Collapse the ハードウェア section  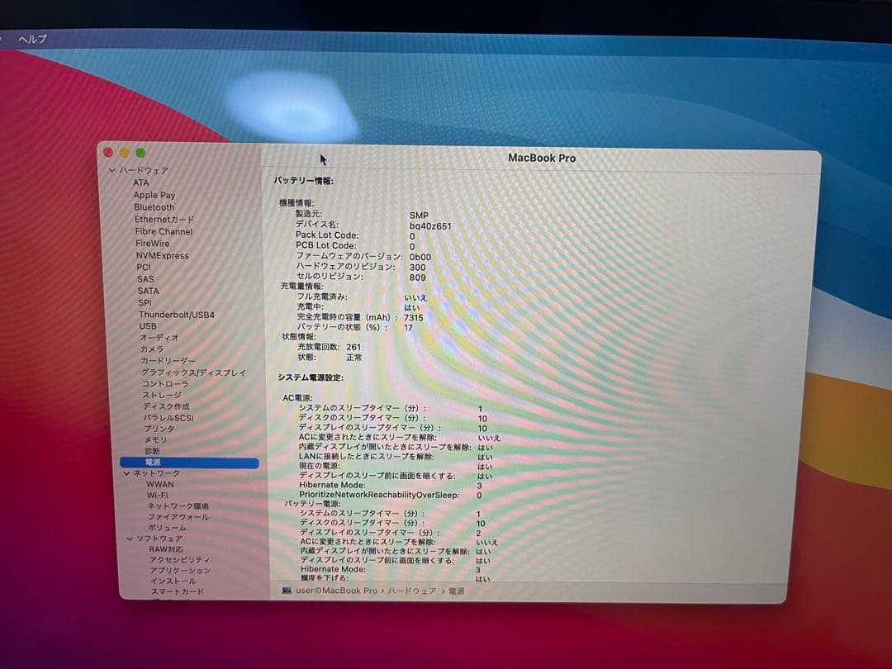pos(111,169)
